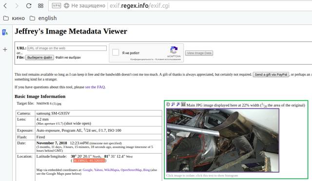Click the Basic Image Information heading
312x181 pixels.
pos(40,96)
